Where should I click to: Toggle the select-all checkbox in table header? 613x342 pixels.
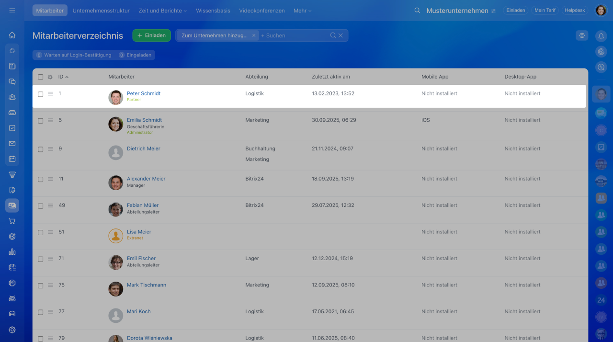coord(41,77)
